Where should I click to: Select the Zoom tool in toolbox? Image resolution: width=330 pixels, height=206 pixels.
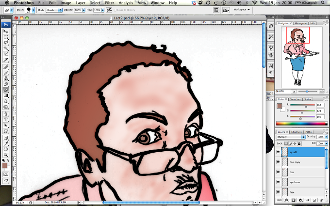[x=6, y=155]
